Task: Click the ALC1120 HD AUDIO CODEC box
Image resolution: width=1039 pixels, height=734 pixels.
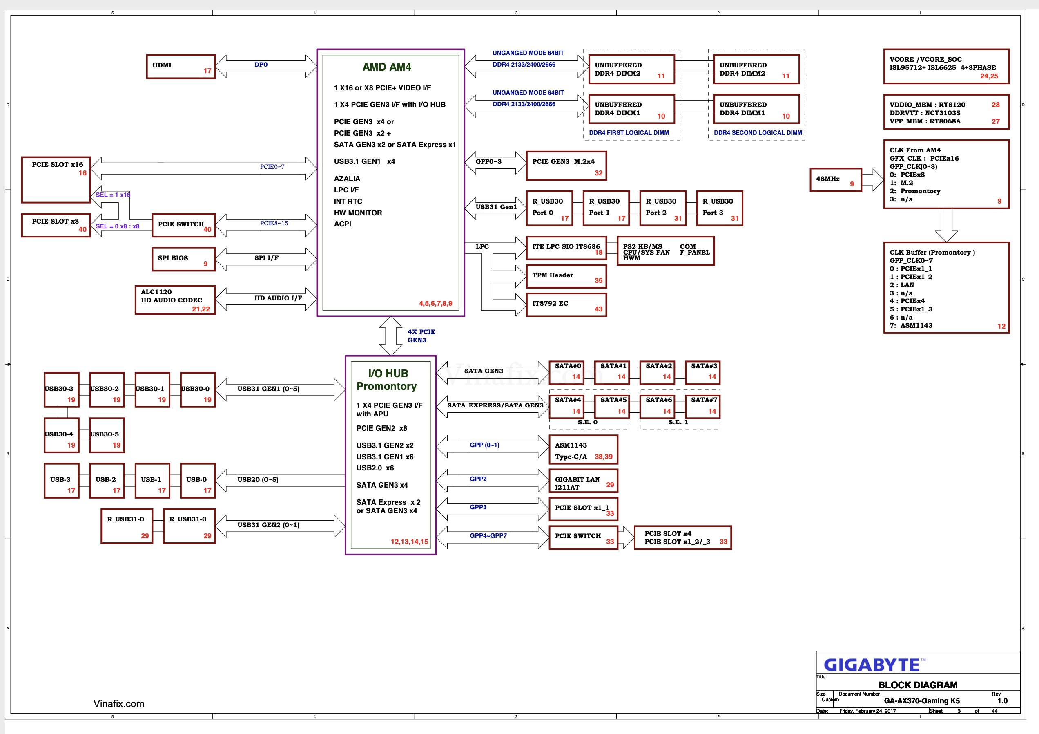Action: (x=175, y=300)
